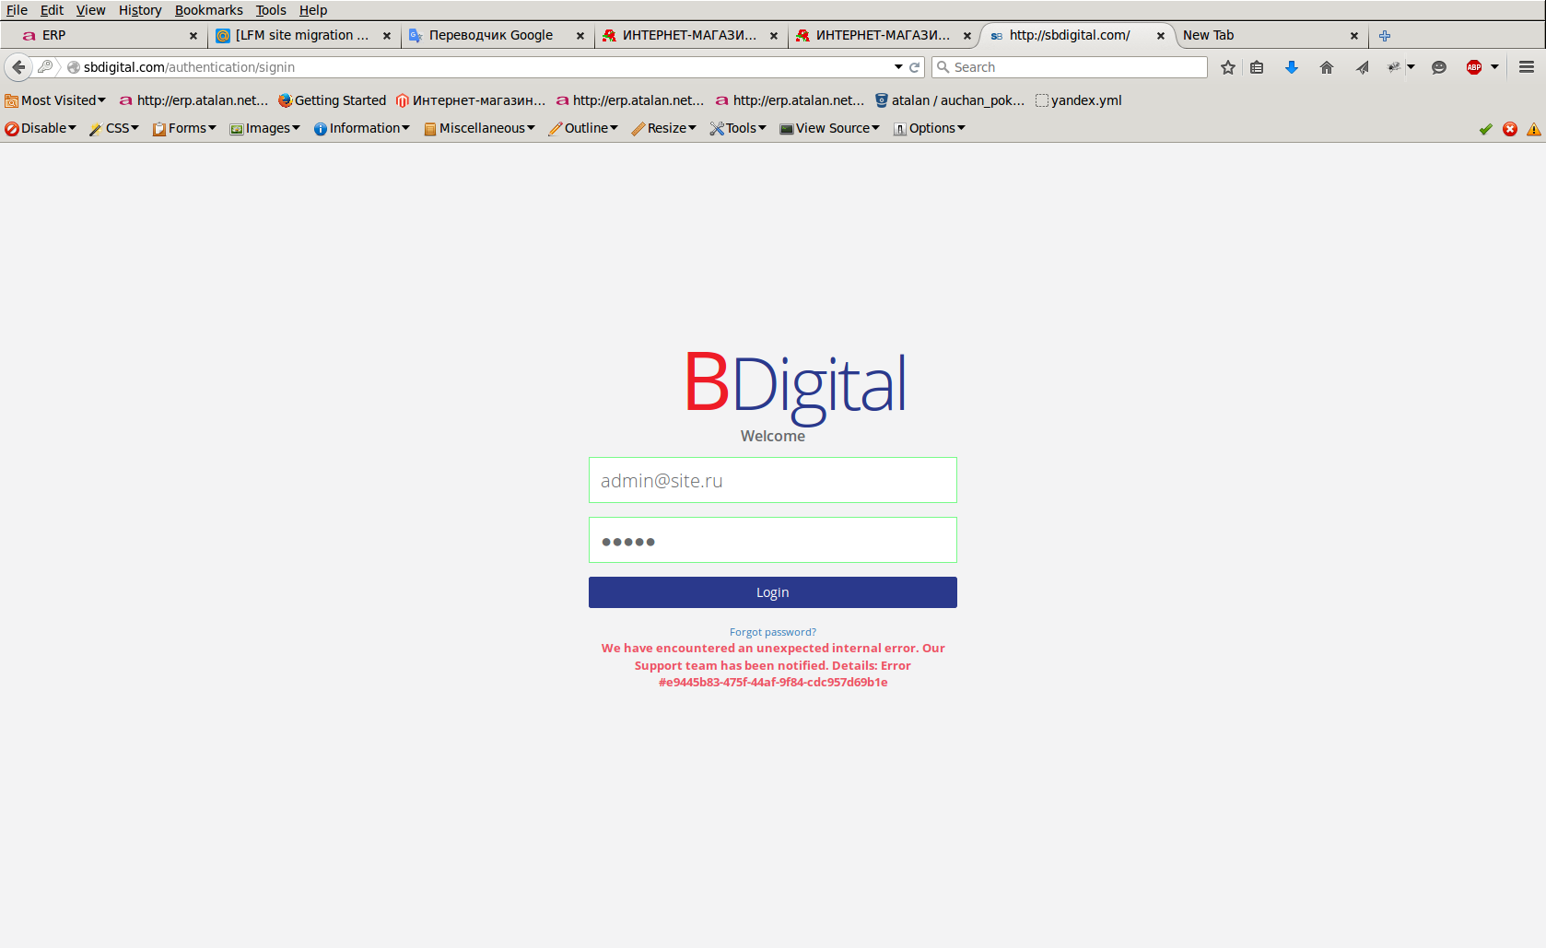Open the yandex.yml bookmark
Viewport: 1546px width, 948px height.
(1079, 100)
